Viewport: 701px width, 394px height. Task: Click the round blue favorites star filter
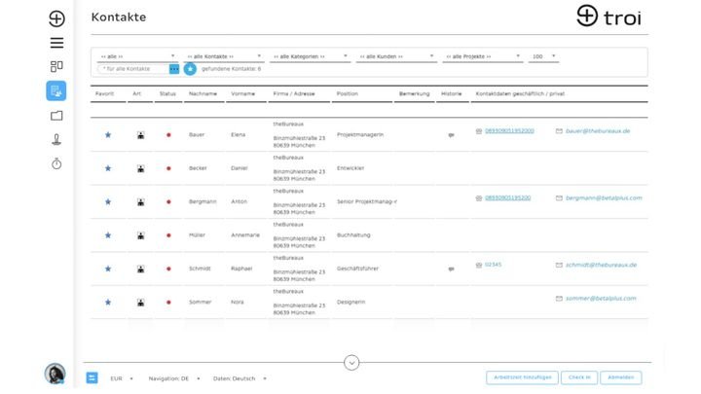(190, 69)
